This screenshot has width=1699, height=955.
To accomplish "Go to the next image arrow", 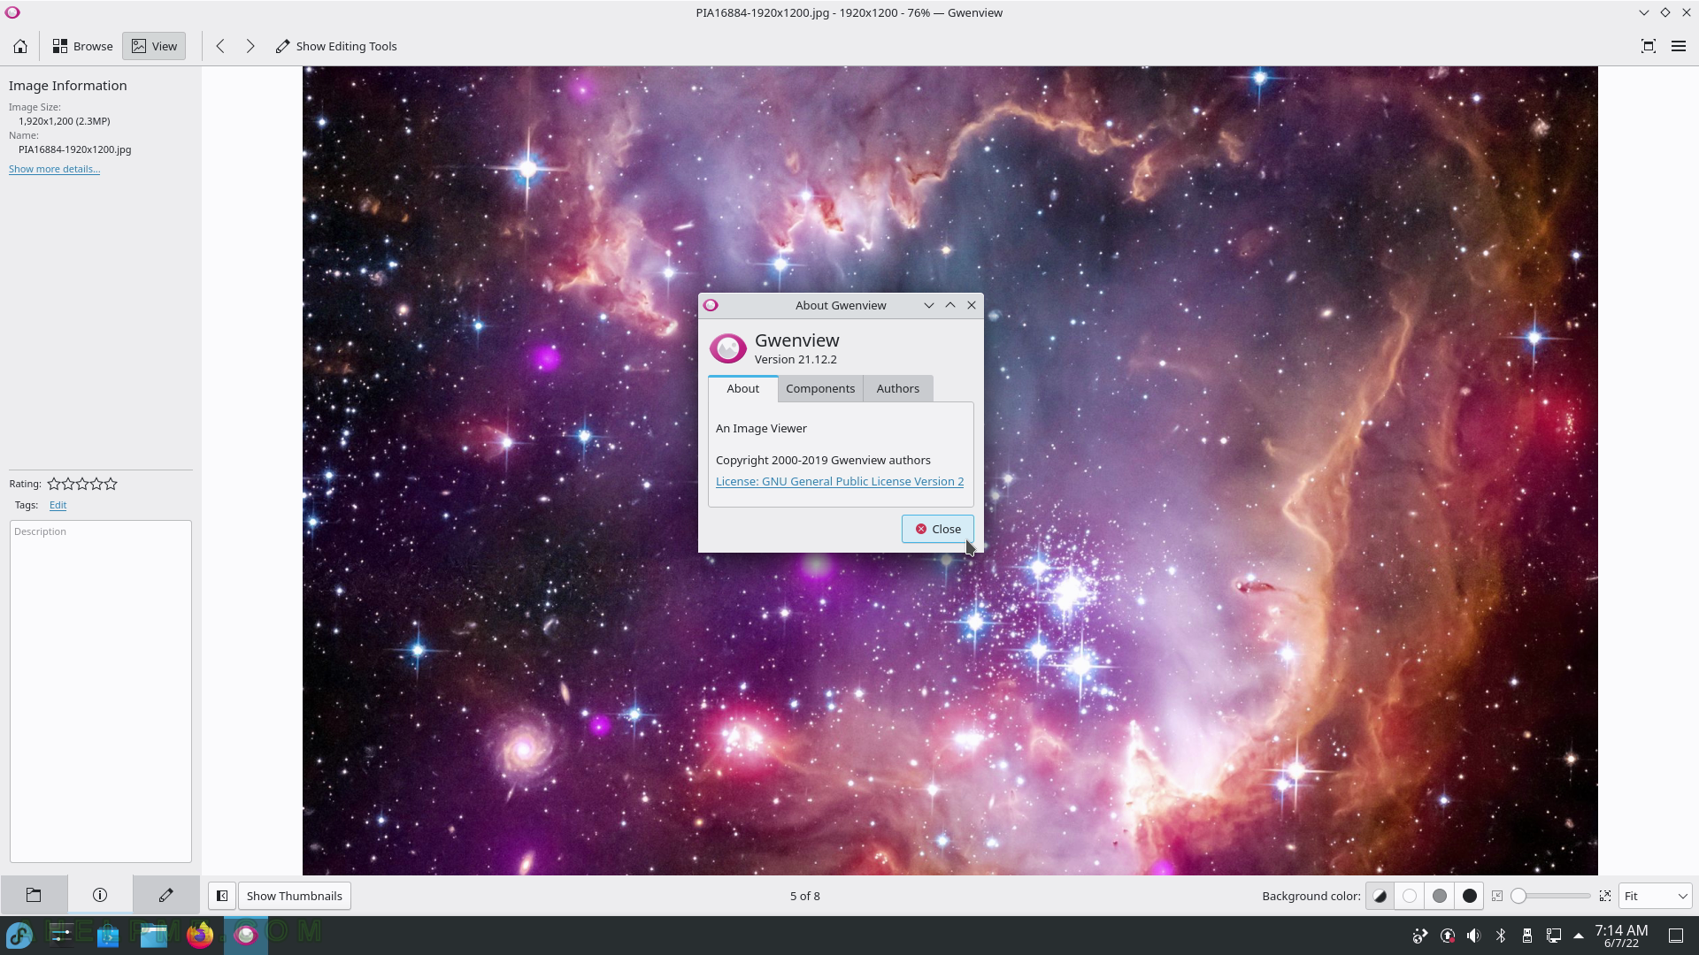I will [250, 46].
